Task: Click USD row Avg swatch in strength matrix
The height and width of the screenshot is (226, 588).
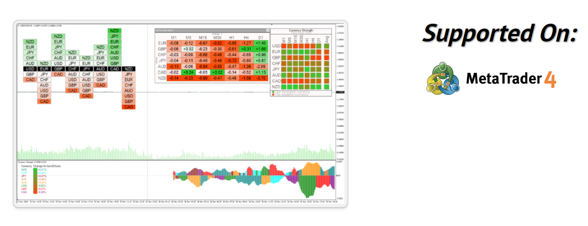Action: (x=326, y=46)
